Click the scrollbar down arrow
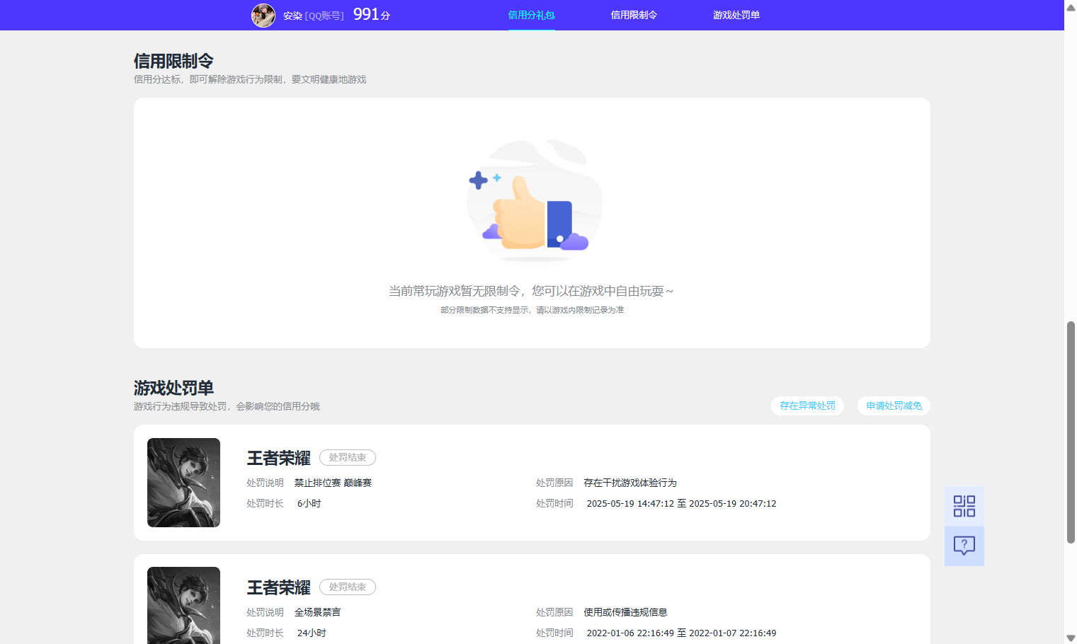The height and width of the screenshot is (644, 1077). coord(1071,638)
